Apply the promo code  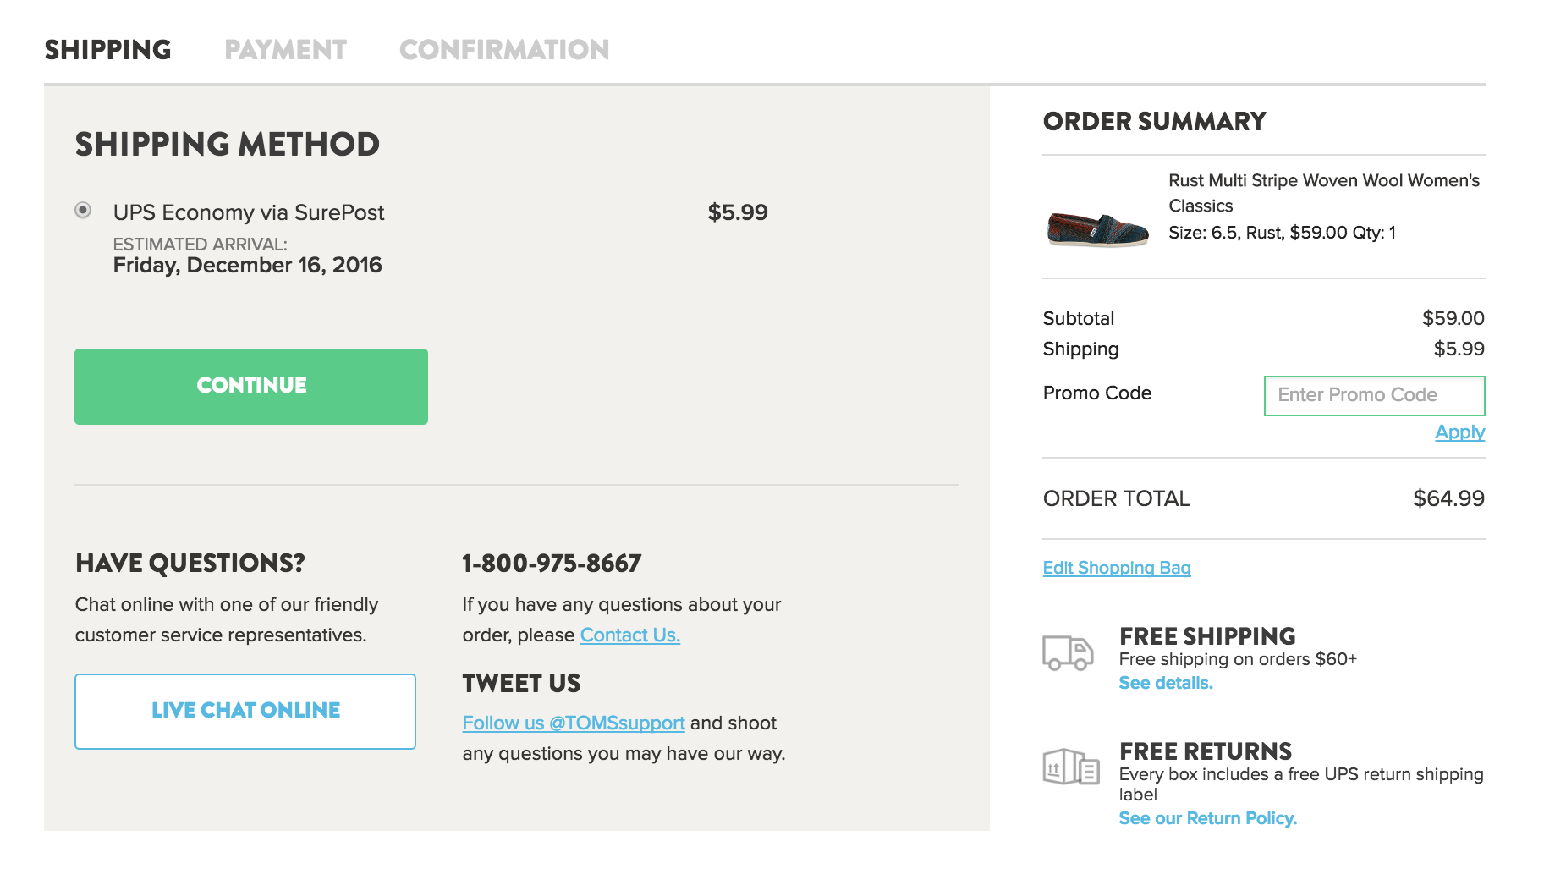coord(1459,432)
